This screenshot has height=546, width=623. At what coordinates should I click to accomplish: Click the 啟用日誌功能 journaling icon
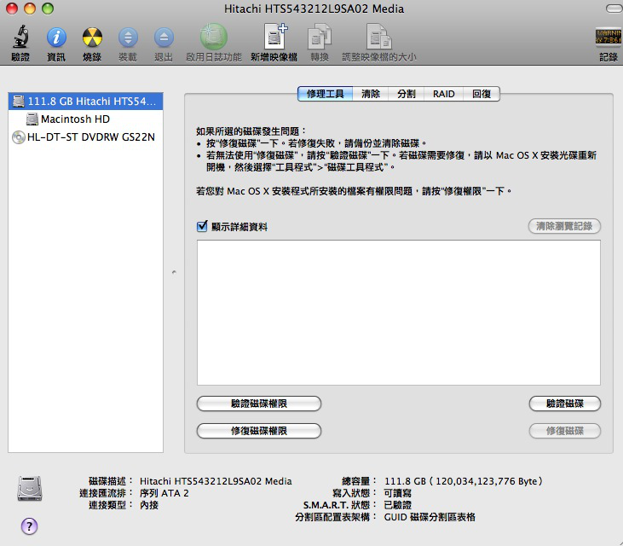(x=213, y=38)
